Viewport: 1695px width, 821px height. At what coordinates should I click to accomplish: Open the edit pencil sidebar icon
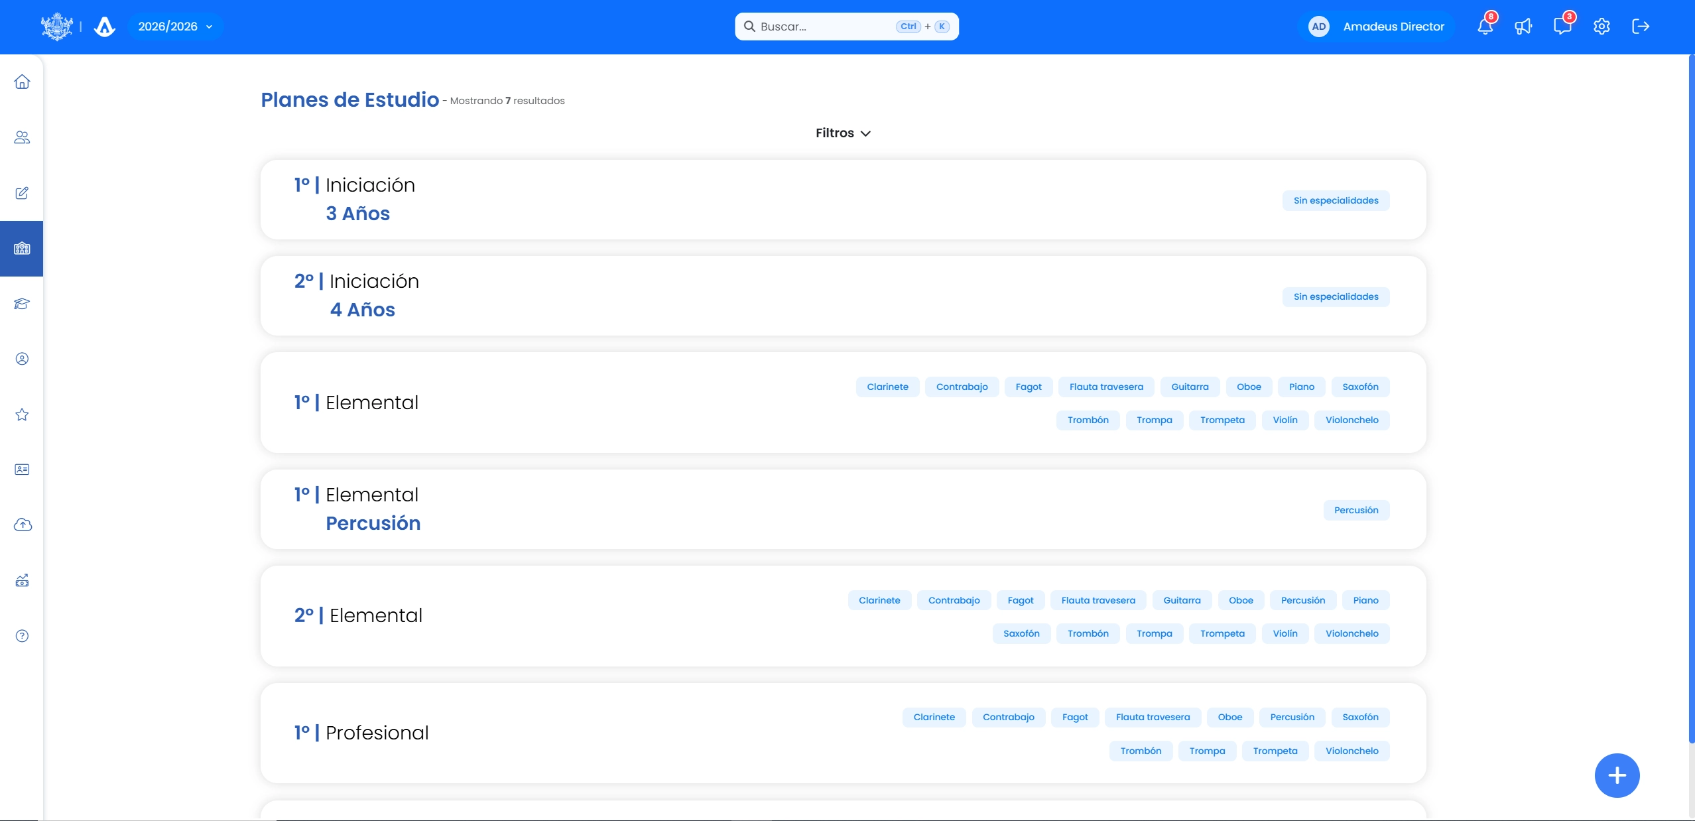(x=22, y=193)
